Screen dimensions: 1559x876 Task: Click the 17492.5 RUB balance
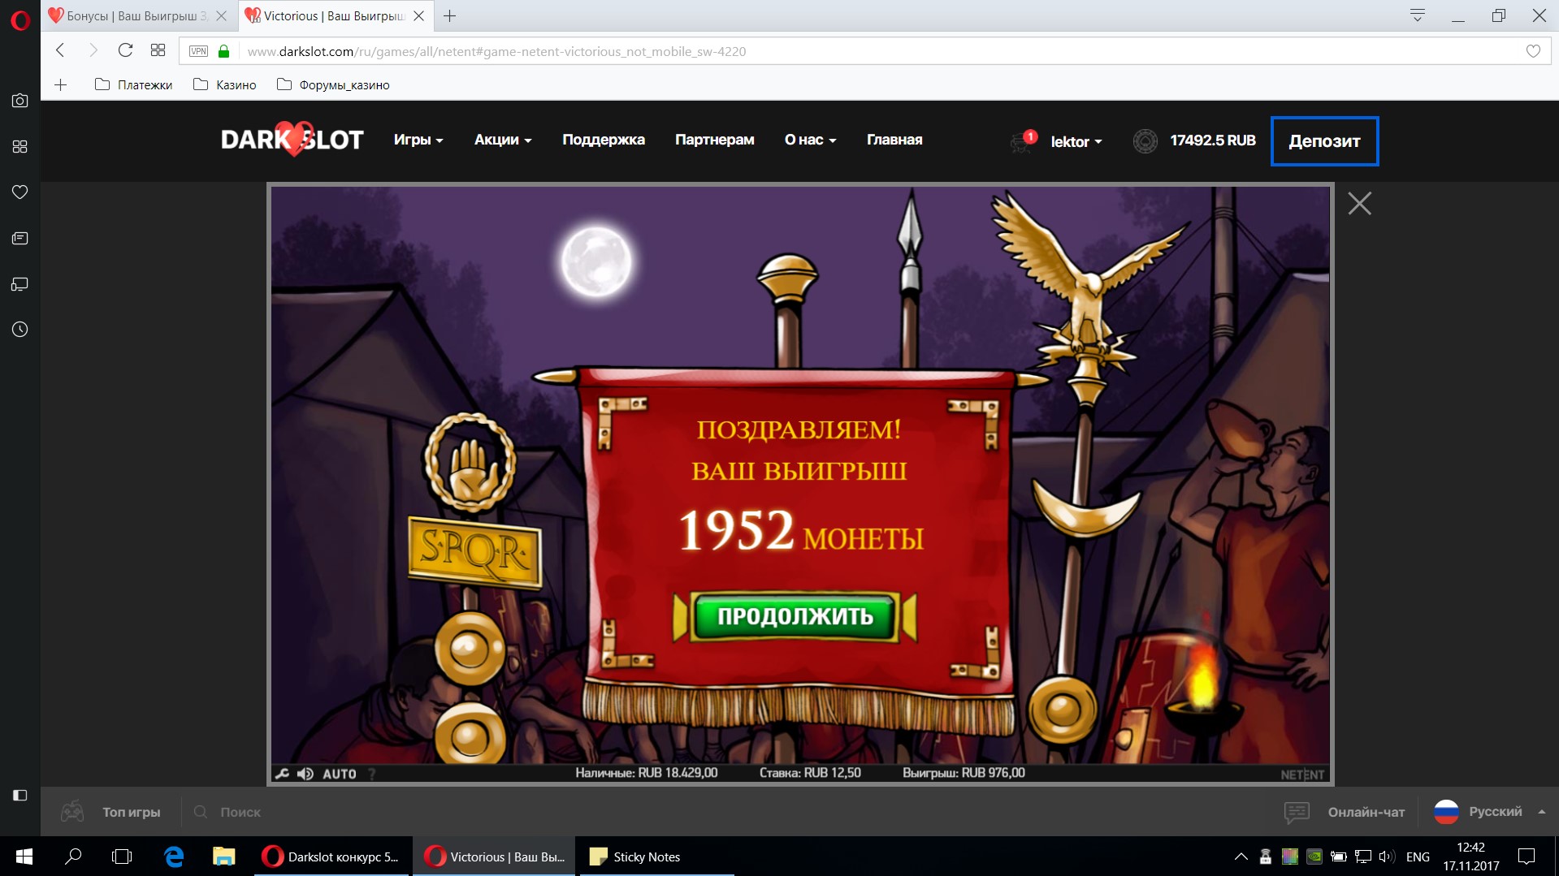click(1213, 140)
